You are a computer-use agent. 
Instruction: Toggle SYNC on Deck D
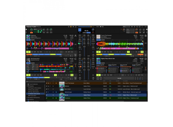[x=99, y=63]
